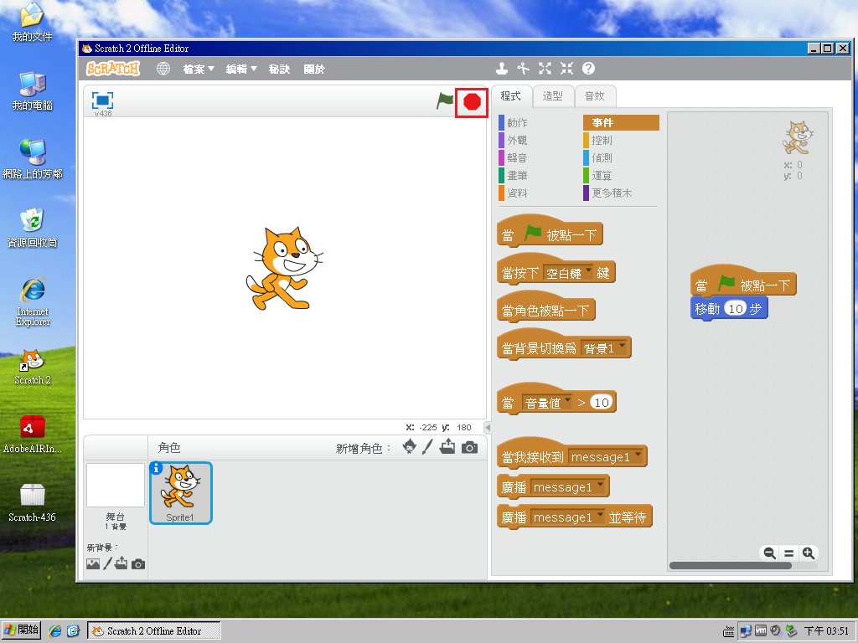Add new backdrop from camera
The height and width of the screenshot is (643, 858).
click(138, 564)
